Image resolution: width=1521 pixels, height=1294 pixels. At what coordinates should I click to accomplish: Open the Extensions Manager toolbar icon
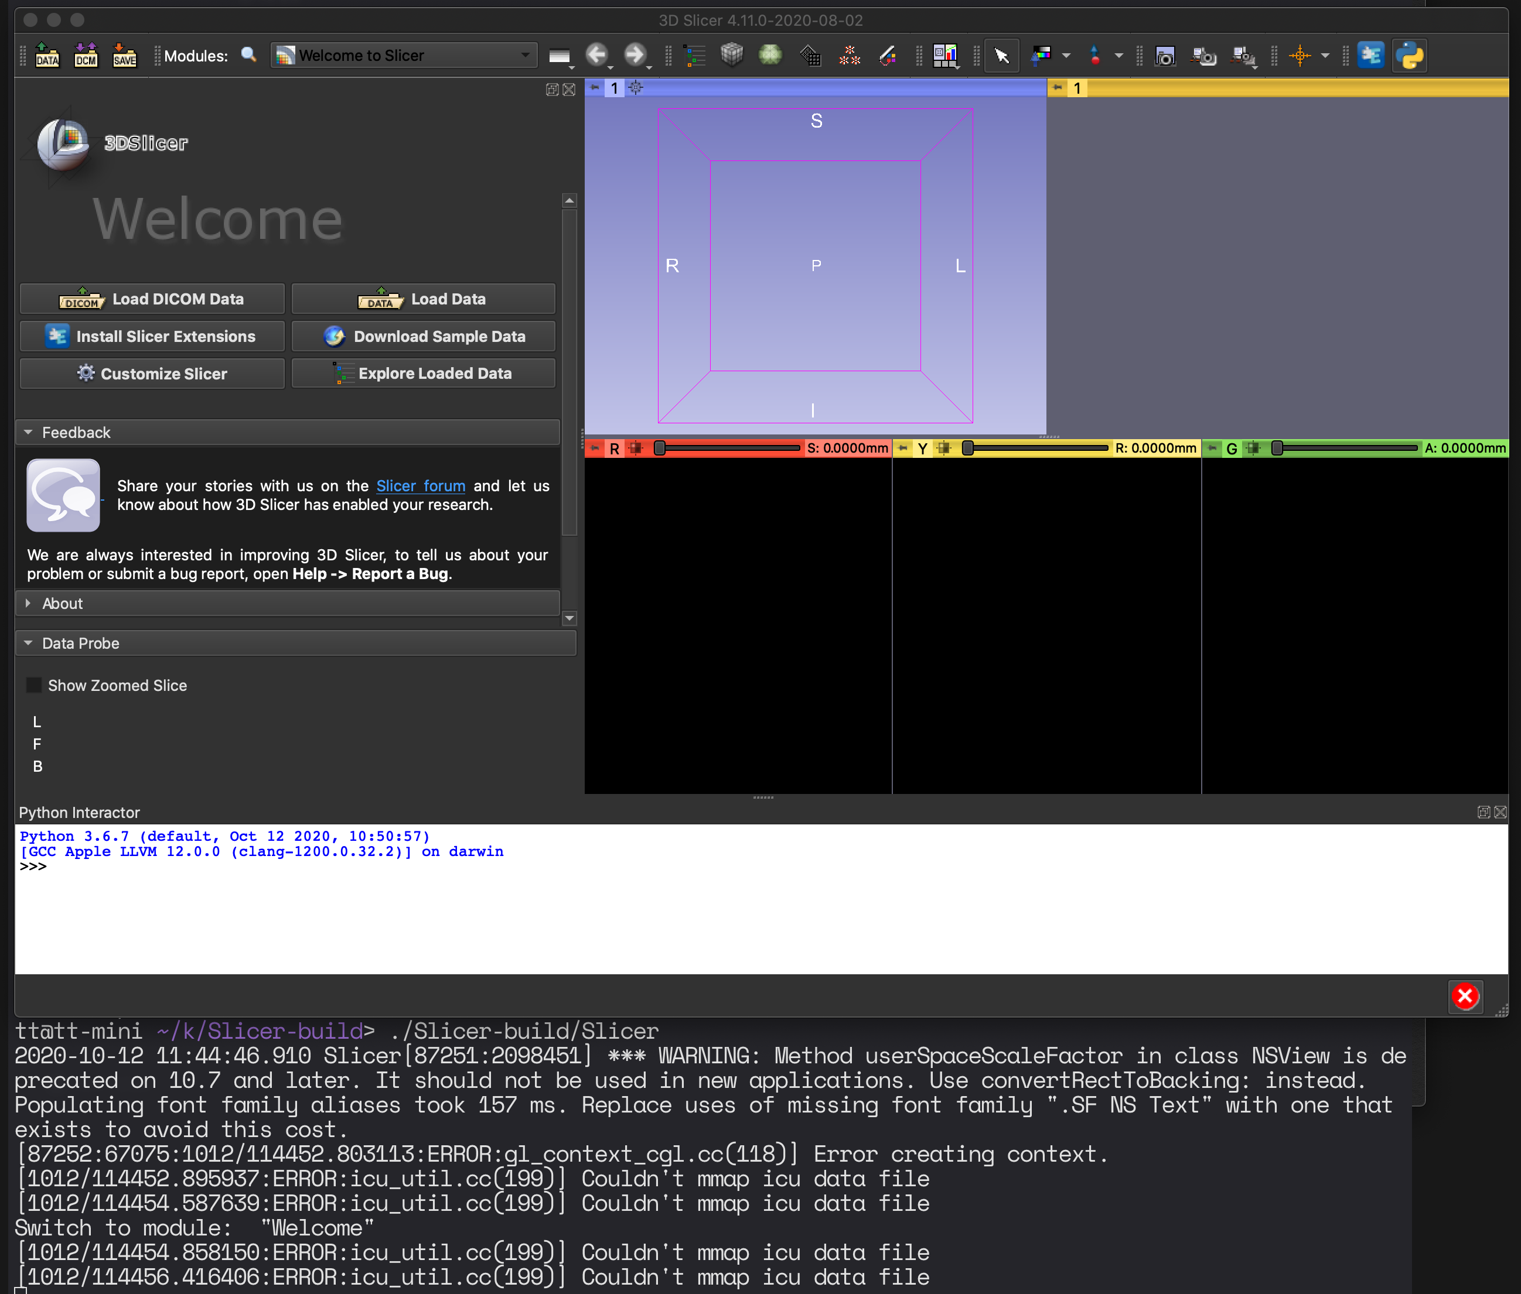[1370, 55]
